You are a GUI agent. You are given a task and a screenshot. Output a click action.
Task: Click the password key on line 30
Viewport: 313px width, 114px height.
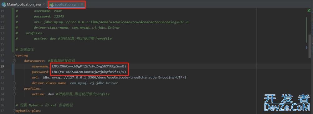click(40, 72)
